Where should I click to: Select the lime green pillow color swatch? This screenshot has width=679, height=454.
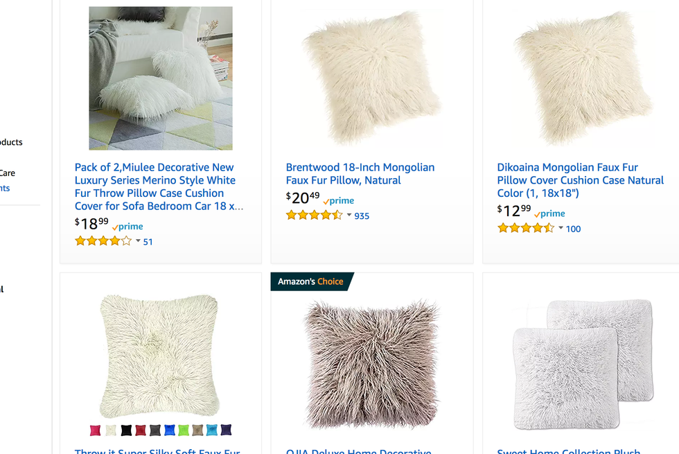click(x=184, y=430)
